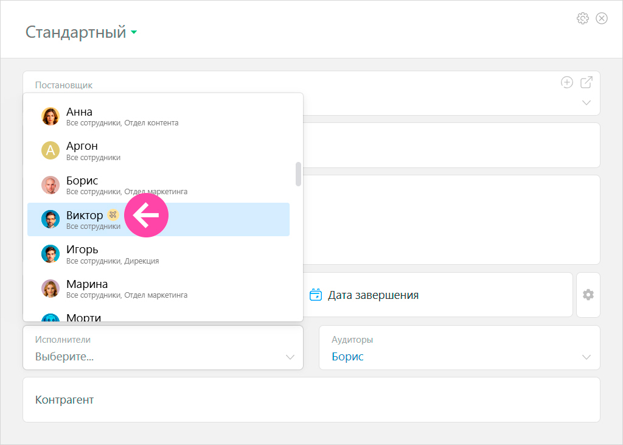Screen dimensions: 623x445
Task: Open the Аудиторы dropdown chevron
Action: point(586,357)
